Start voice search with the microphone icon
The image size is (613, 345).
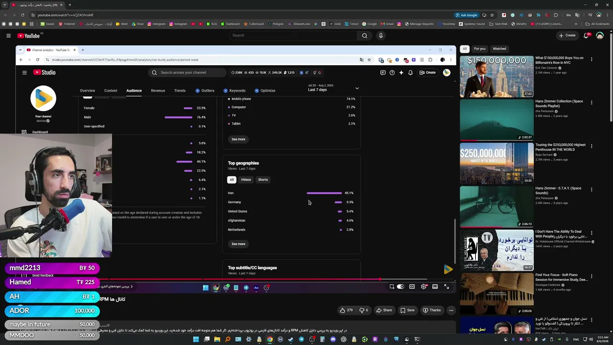(381, 35)
